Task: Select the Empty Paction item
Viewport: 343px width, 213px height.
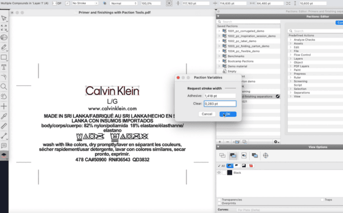Action: coord(232,71)
